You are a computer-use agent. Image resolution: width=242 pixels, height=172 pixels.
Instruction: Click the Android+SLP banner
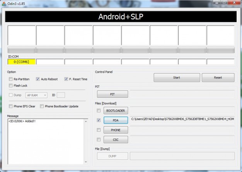pos(121,17)
